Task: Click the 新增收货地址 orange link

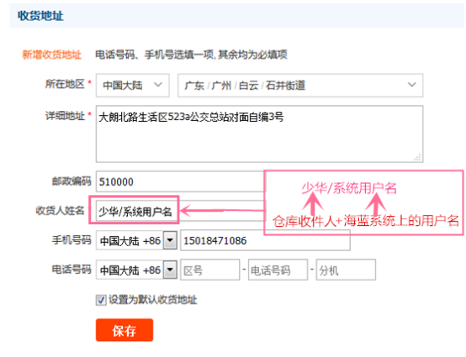Action: pyautogui.click(x=51, y=55)
